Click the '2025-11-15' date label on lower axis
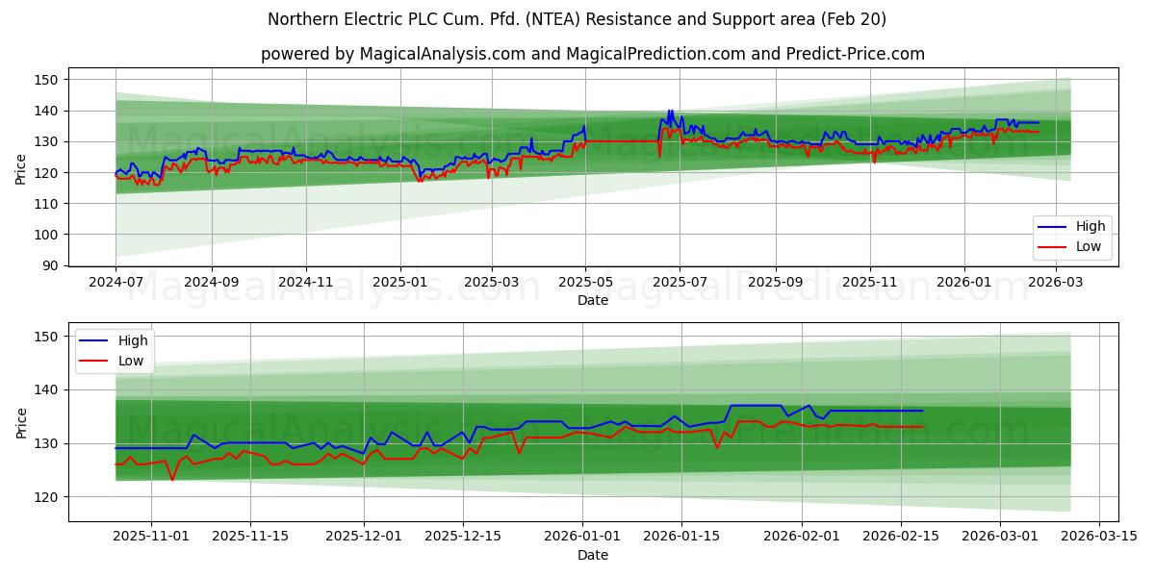 coord(250,538)
